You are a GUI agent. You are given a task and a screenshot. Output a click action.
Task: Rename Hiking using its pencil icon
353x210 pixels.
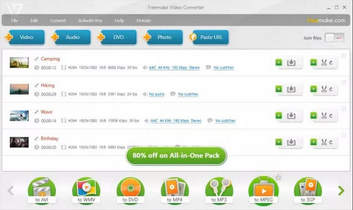(x=37, y=85)
